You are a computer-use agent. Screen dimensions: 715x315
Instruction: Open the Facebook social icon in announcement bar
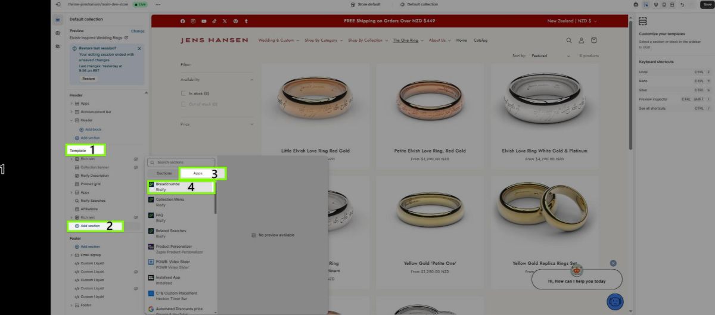pos(183,21)
